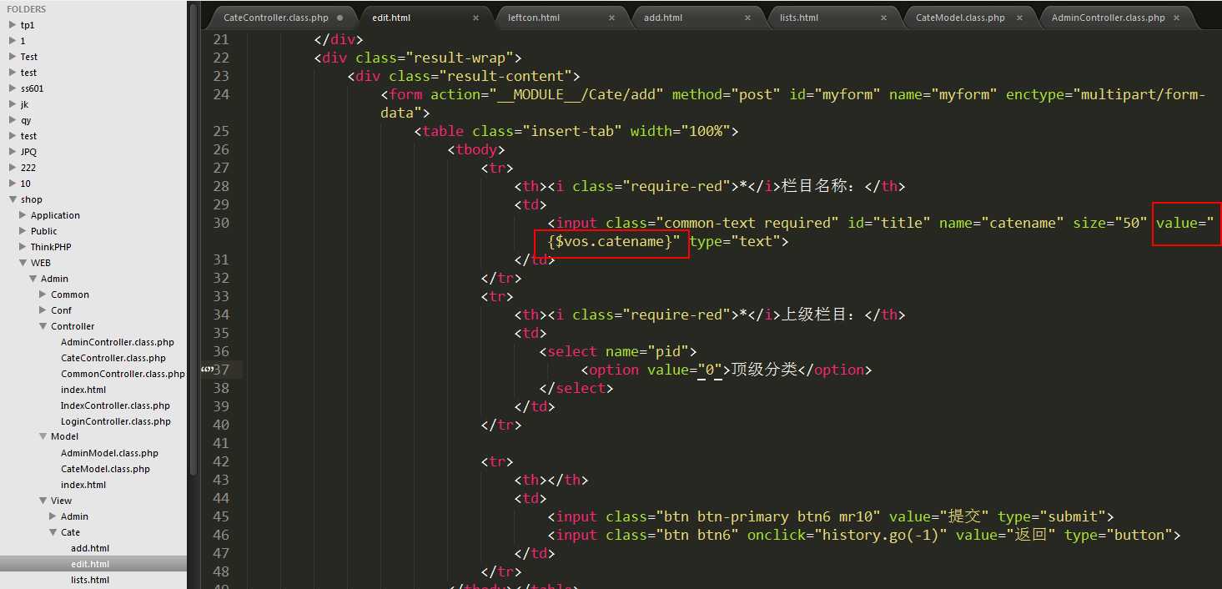Click the {$vos.catename} template variable

pos(610,241)
